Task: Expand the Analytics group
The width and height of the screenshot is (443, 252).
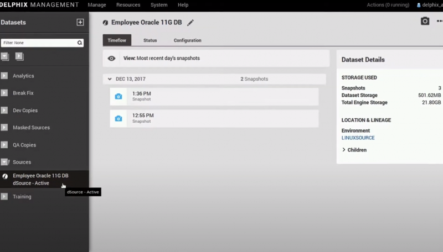Action: [x=4, y=76]
